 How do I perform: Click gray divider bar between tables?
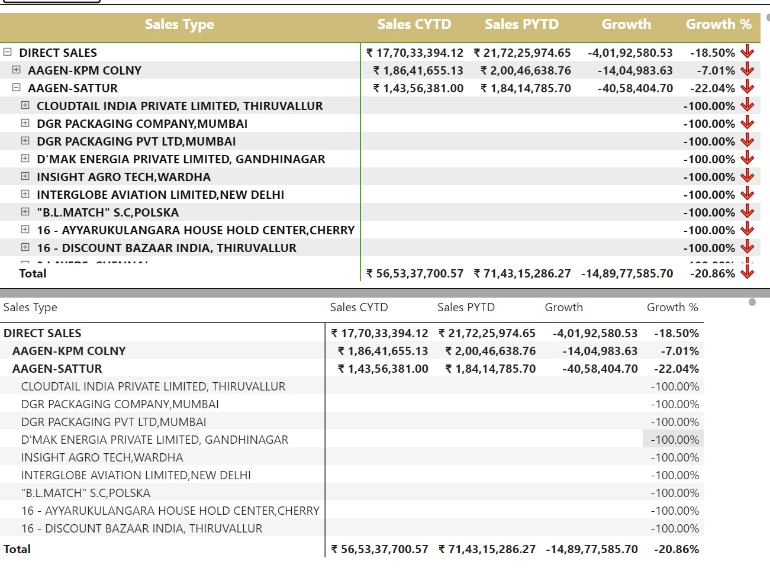385,293
